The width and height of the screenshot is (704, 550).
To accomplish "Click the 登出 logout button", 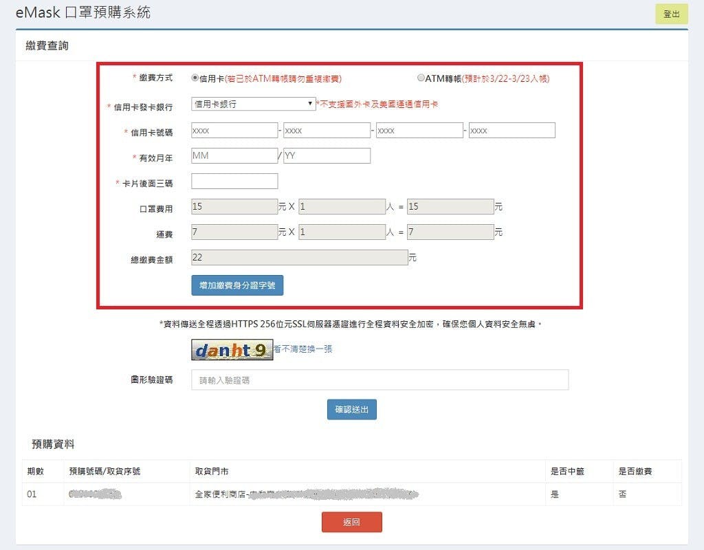I will tap(671, 14).
